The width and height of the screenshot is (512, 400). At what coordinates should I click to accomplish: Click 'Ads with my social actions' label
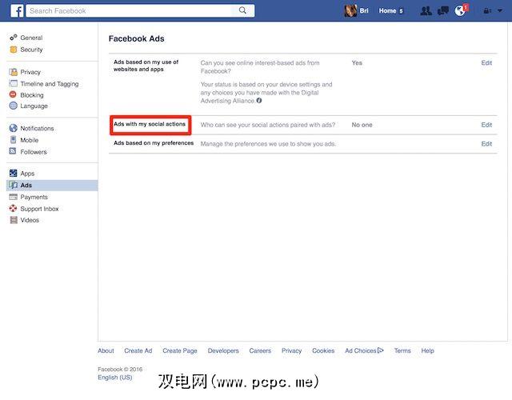click(150, 124)
